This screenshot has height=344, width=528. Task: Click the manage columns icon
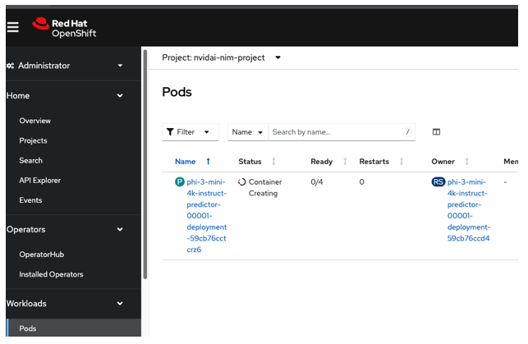click(x=436, y=132)
